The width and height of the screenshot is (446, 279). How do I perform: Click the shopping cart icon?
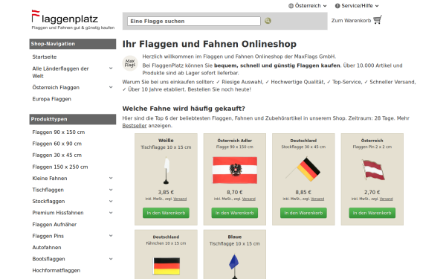click(x=378, y=20)
